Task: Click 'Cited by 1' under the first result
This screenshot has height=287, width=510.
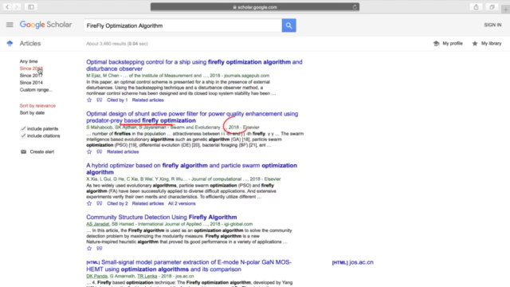Action: pos(117,100)
